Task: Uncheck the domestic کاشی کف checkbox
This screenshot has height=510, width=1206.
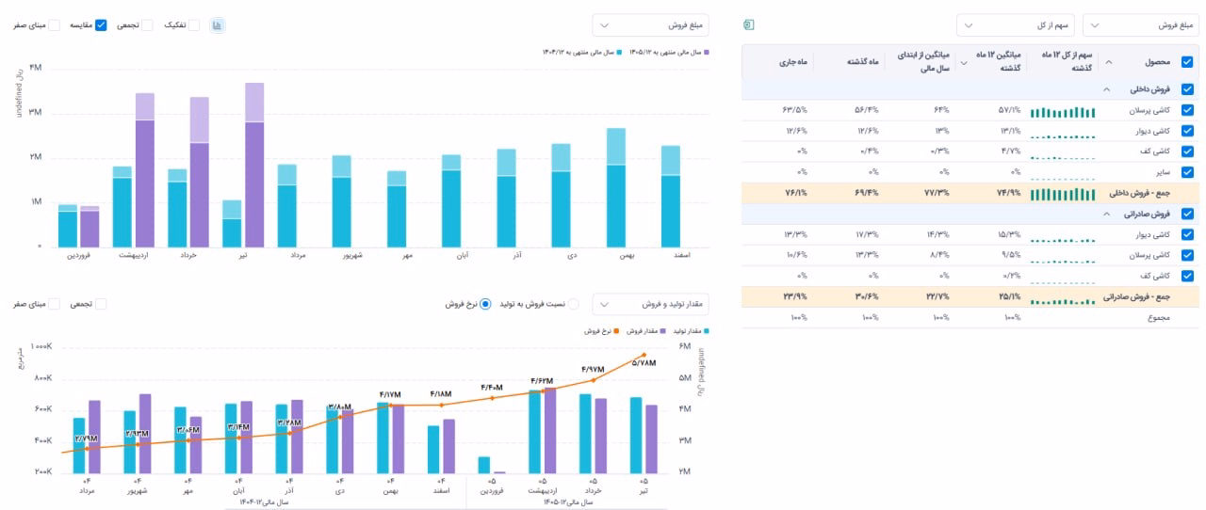Action: pos(1186,151)
